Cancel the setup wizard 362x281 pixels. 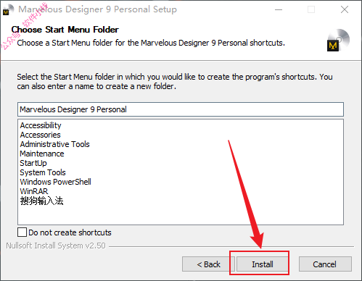325,264
